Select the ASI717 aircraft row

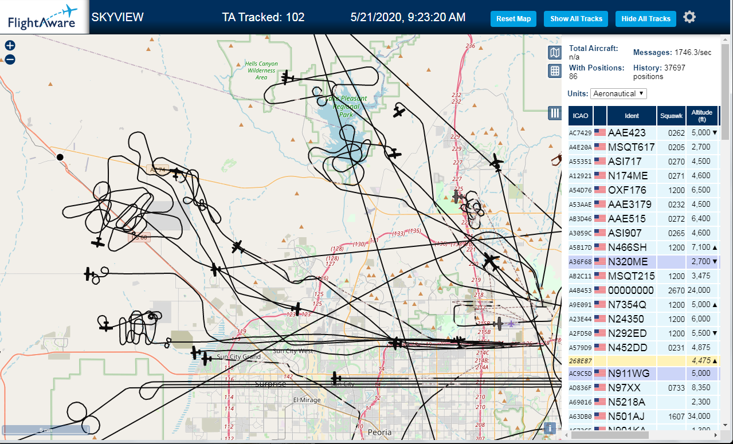pos(644,162)
